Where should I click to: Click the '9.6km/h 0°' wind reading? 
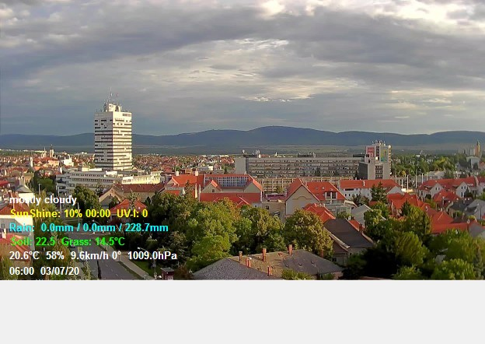[96, 256]
